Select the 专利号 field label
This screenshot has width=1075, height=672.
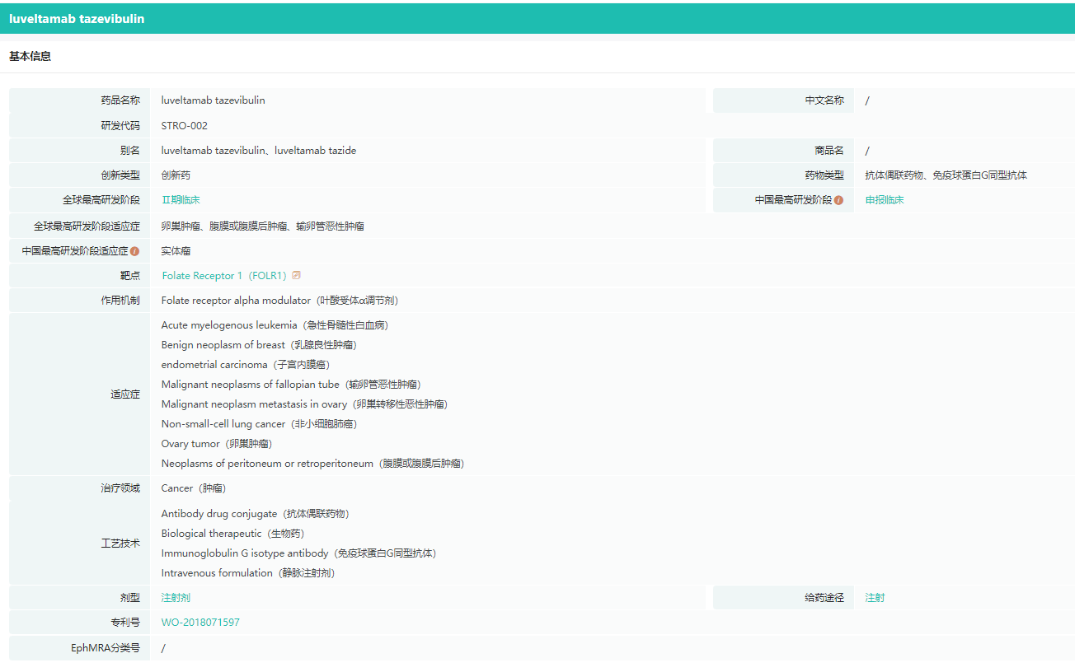tap(125, 623)
